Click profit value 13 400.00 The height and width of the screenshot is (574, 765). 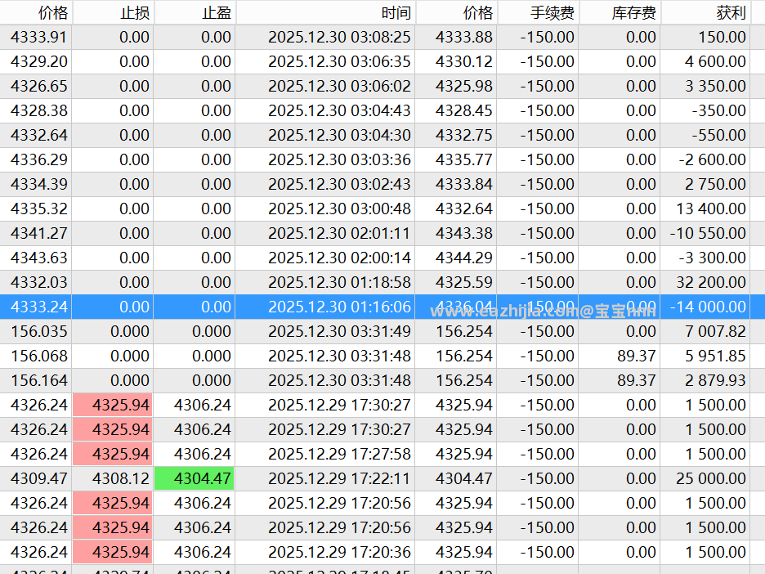711,209
